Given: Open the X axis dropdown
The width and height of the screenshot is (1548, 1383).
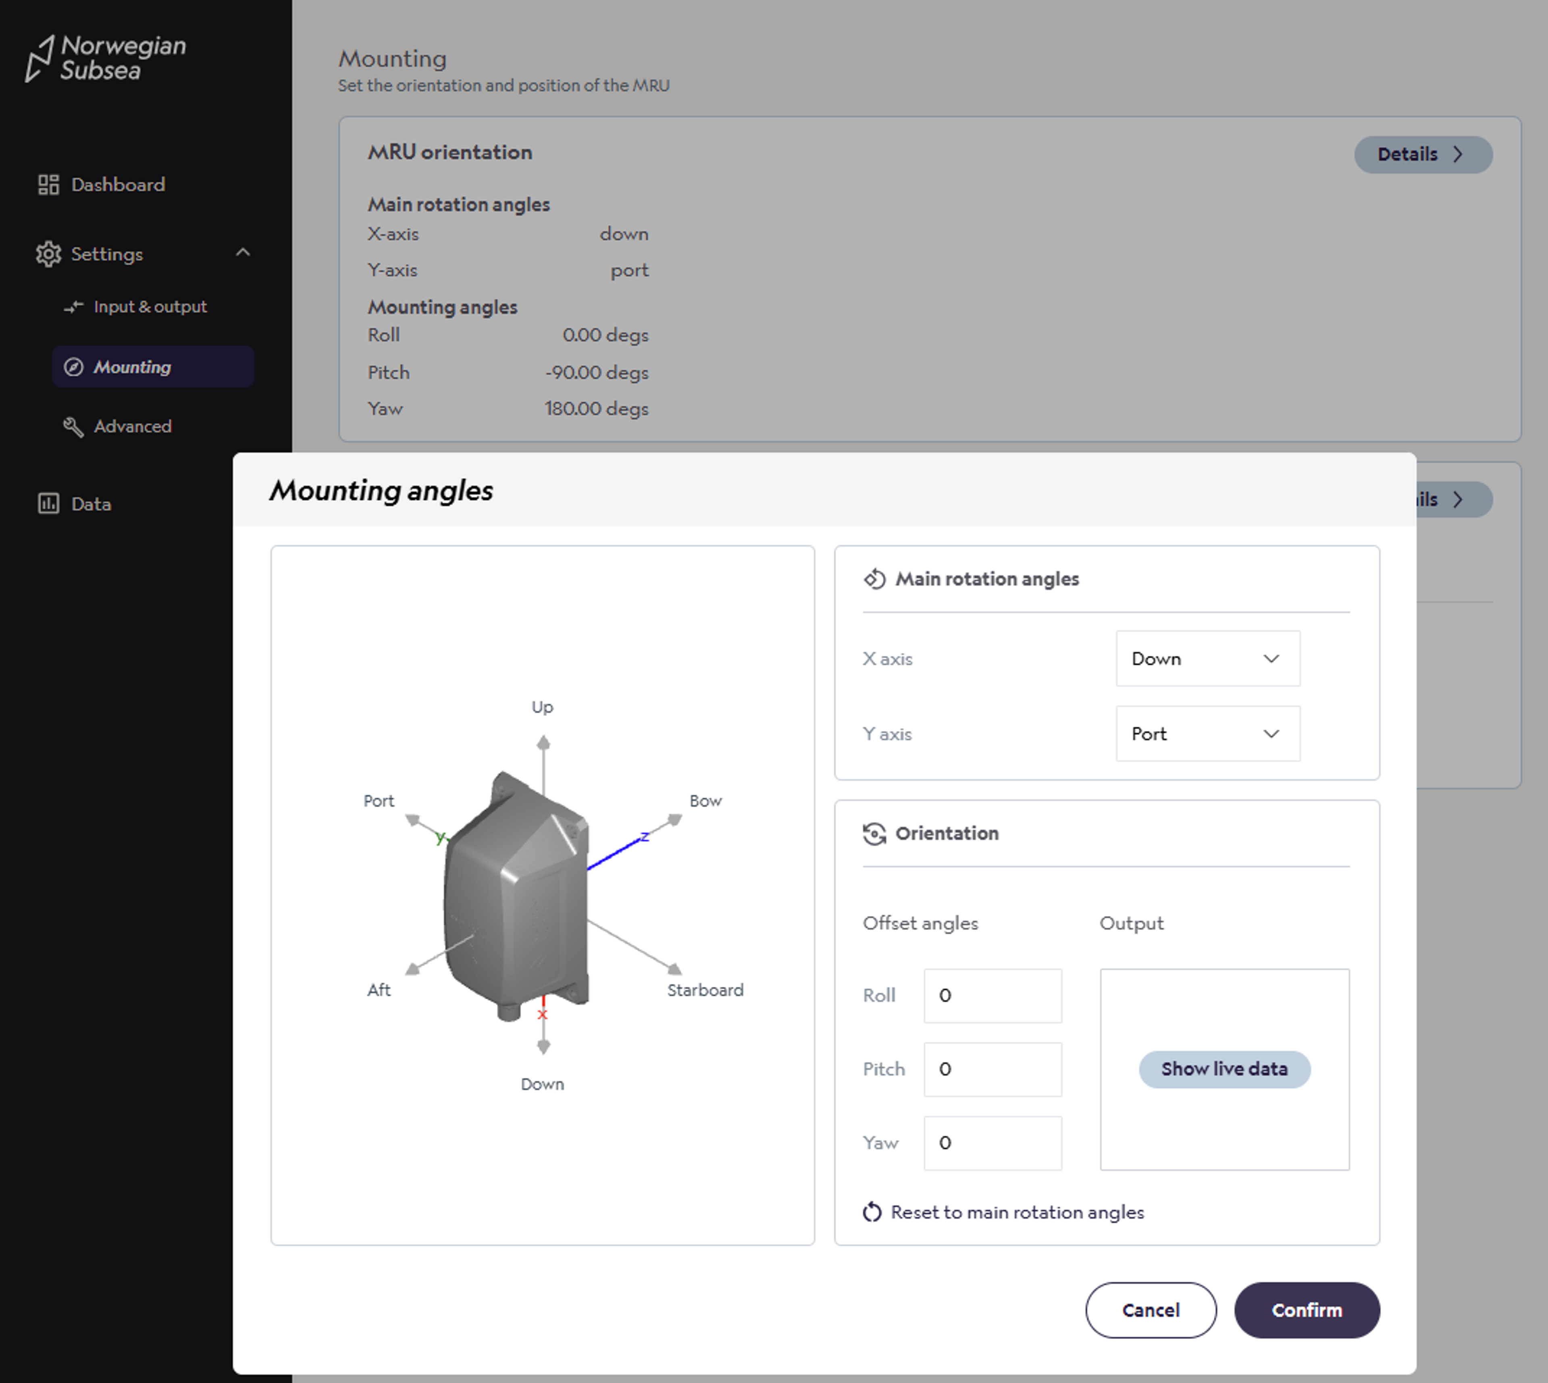Looking at the screenshot, I should [1207, 659].
